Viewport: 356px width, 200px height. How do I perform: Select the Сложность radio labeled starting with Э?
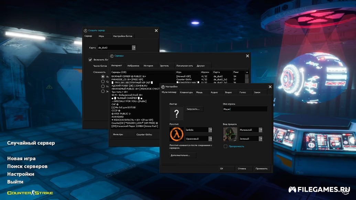[x=103, y=91]
